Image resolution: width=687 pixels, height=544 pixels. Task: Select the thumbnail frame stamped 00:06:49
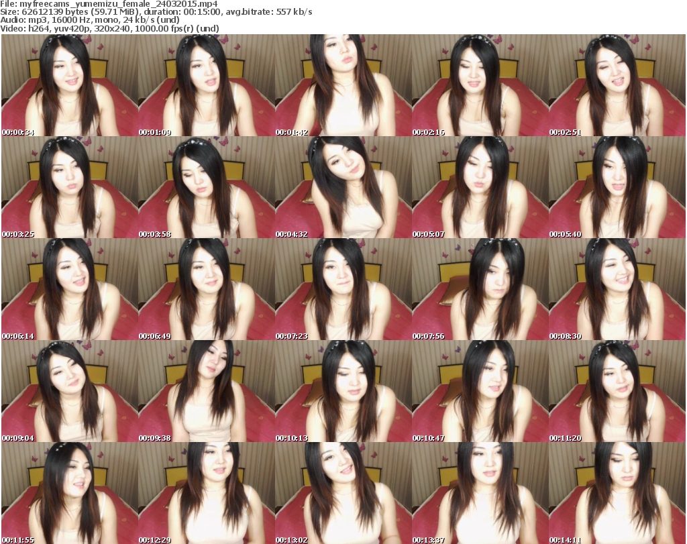(207, 289)
